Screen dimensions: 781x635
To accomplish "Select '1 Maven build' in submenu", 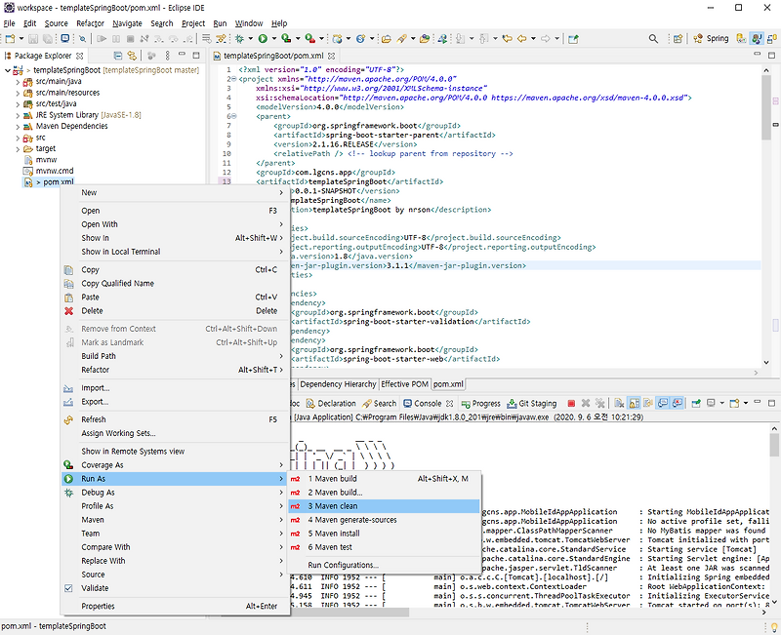I will click(384, 479).
